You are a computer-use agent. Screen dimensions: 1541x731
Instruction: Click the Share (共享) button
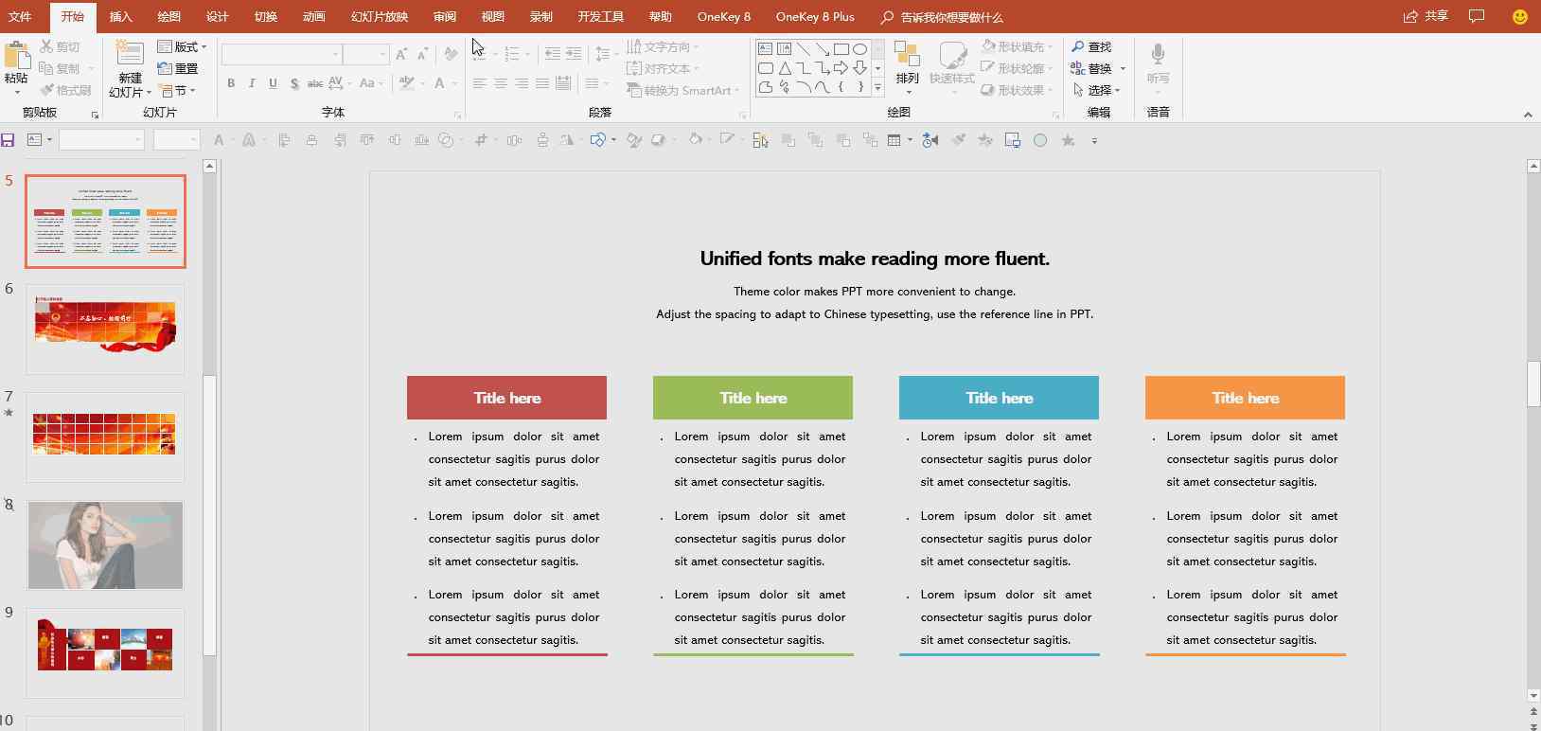[1426, 16]
